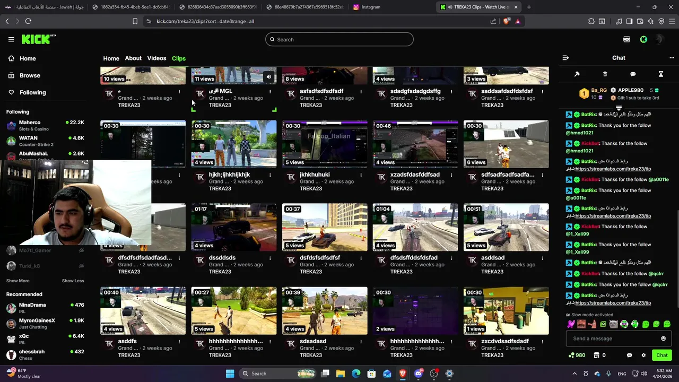Click the pinned message pin icon
The width and height of the screenshot is (679, 382).
click(x=577, y=74)
